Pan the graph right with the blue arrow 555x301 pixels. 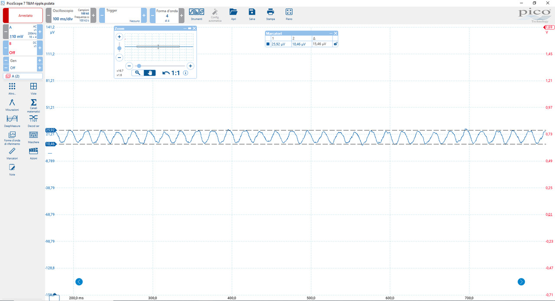521,281
